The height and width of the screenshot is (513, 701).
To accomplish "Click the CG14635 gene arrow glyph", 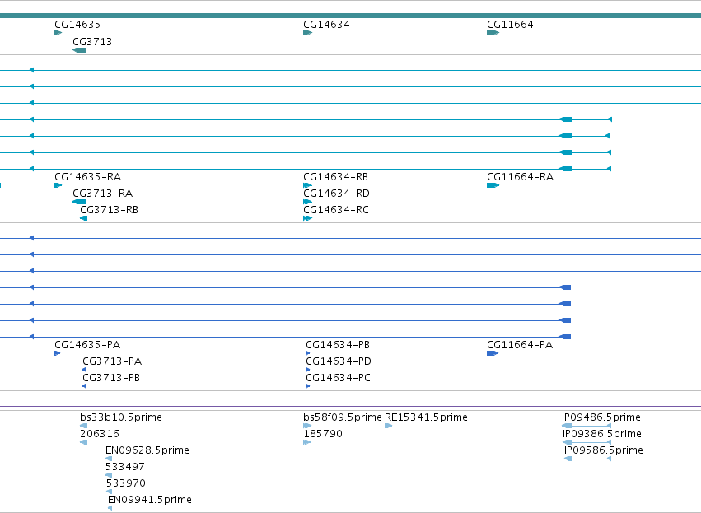I will click(58, 33).
